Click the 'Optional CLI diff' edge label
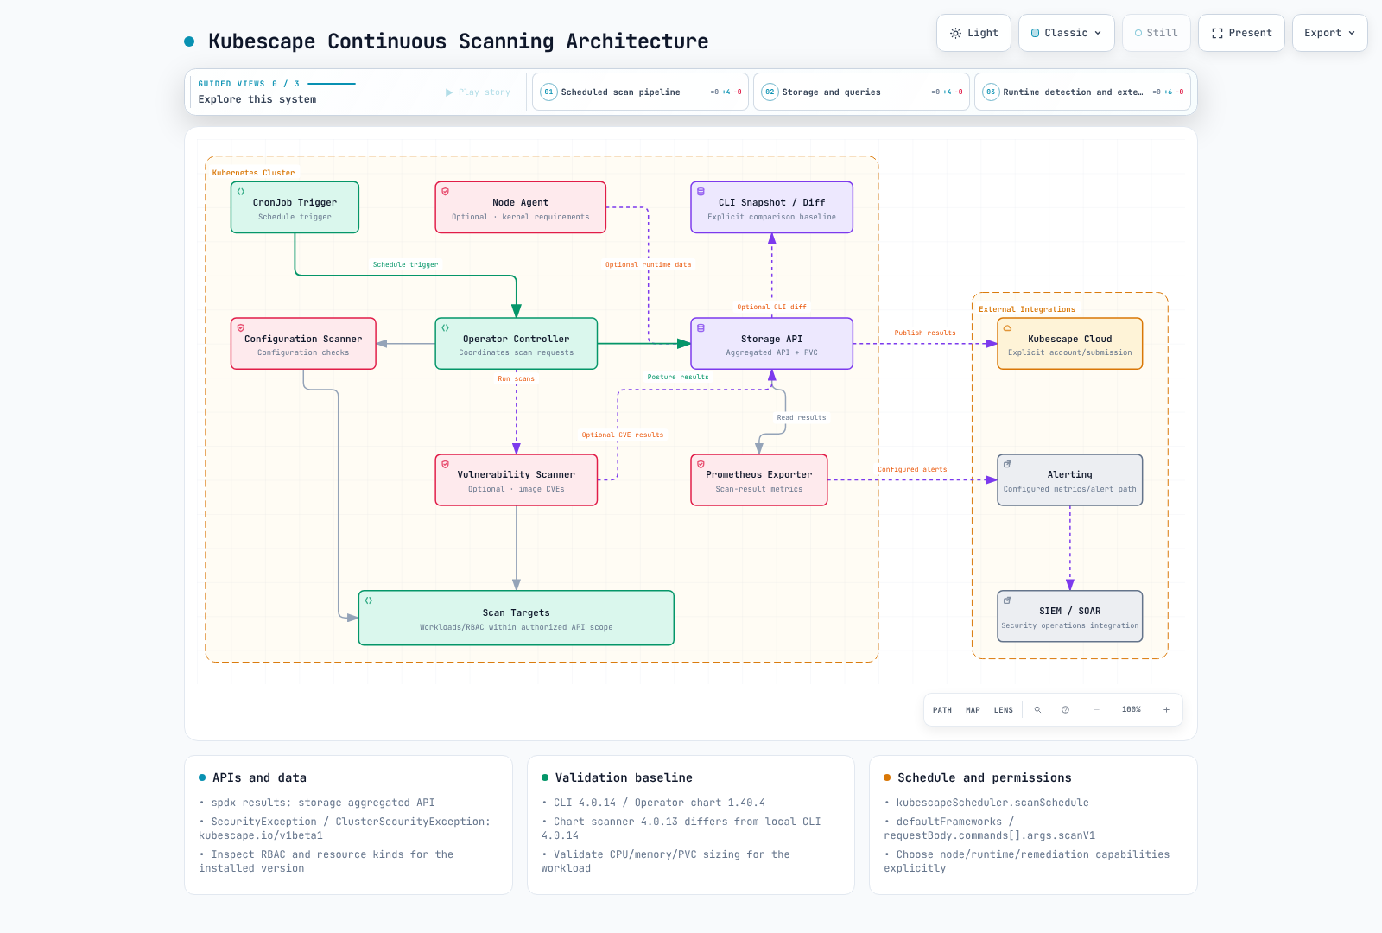This screenshot has height=933, width=1382. tap(772, 307)
